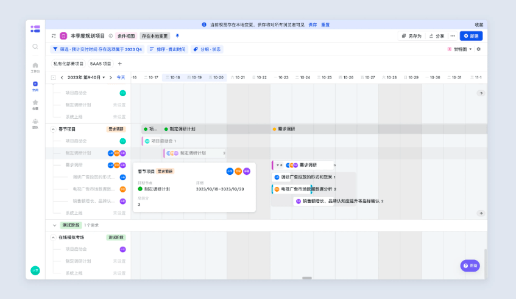Viewport: 516px width, 299px height.
Task: Open the 空间 item in the sidebar
Action: [x=35, y=86]
